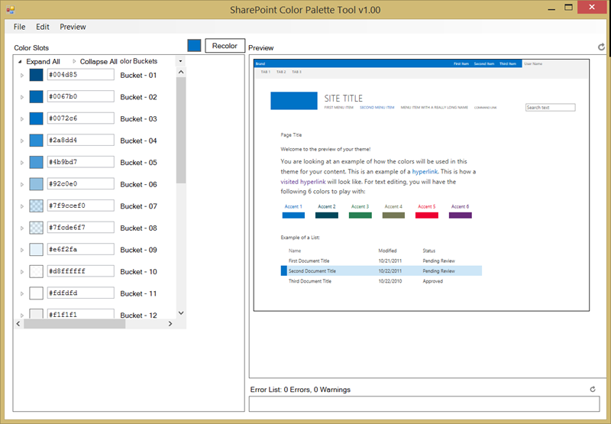This screenshot has height=424, width=611.
Task: Expand the Bucket - 07 row
Action: [22, 206]
